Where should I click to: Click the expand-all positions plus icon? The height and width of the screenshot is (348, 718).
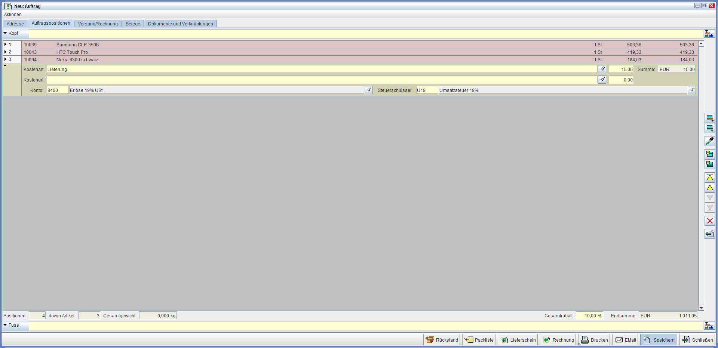tap(709, 154)
